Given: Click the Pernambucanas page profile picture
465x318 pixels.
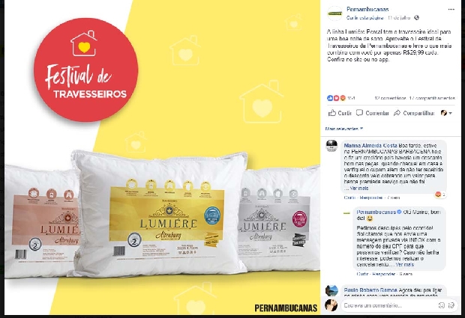Looking at the screenshot, I should [334, 13].
